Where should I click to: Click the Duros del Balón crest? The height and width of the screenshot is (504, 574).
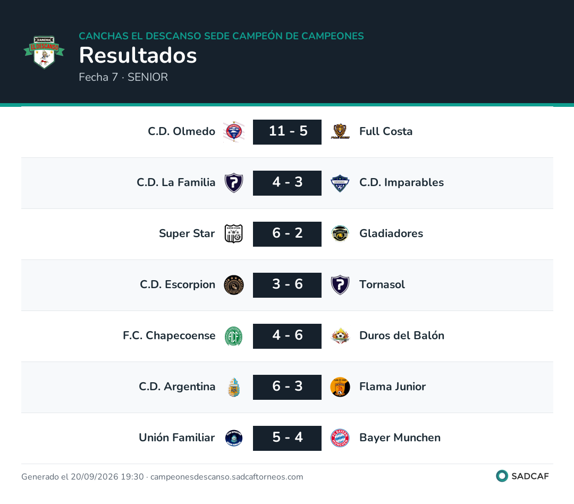pos(340,336)
